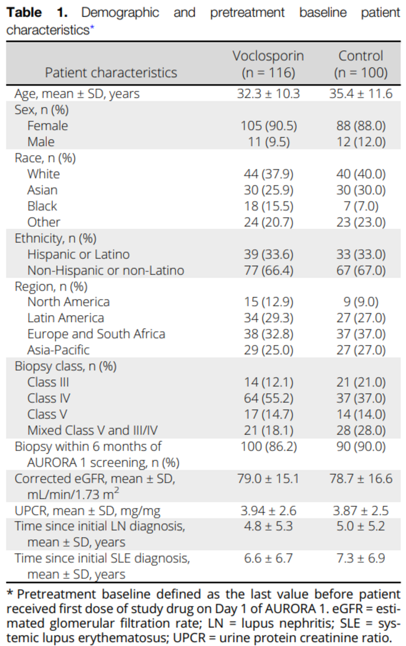
Task: Click the 'Patient characteristics' column header
Action: 111,73
